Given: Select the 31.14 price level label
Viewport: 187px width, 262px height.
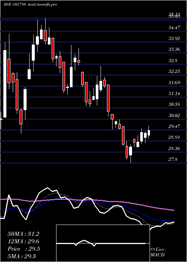Looking at the screenshot, I should [x=174, y=94].
